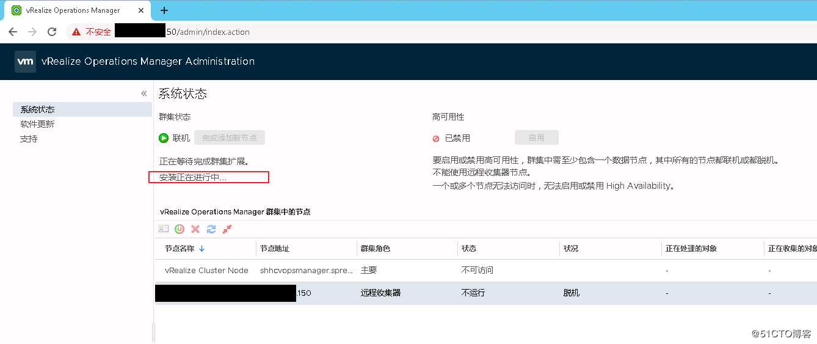Open 支持 in the left menu

tap(29, 139)
